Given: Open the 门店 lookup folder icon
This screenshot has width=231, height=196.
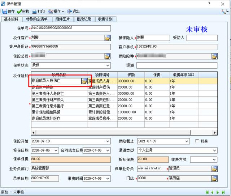Looking at the screenshot, I should (x=214, y=178).
